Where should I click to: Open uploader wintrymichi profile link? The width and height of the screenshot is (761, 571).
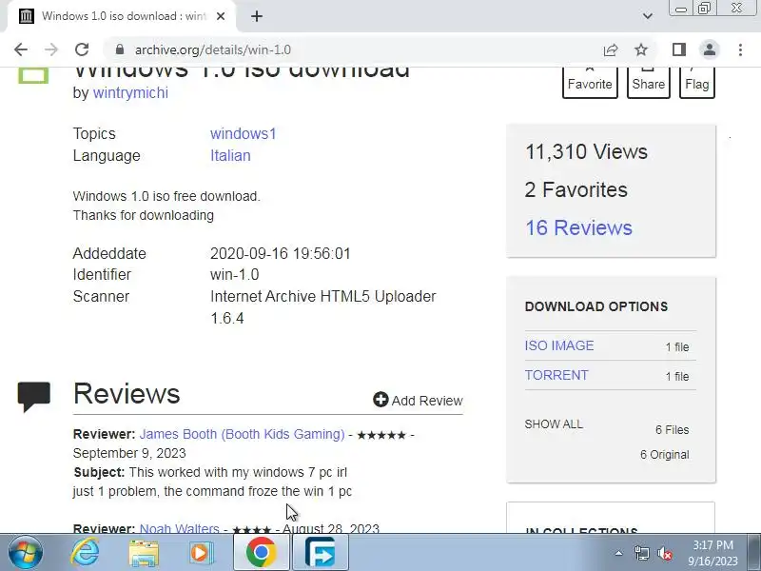[x=130, y=92]
